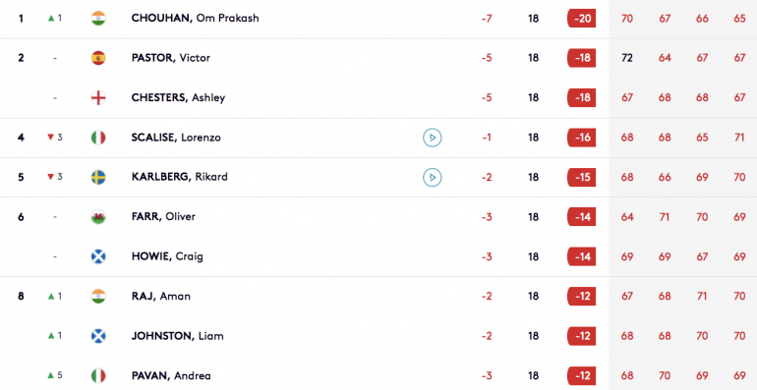757x390 pixels.
Task: Click the Sweden flag beside Karlberg
Action: 98,177
